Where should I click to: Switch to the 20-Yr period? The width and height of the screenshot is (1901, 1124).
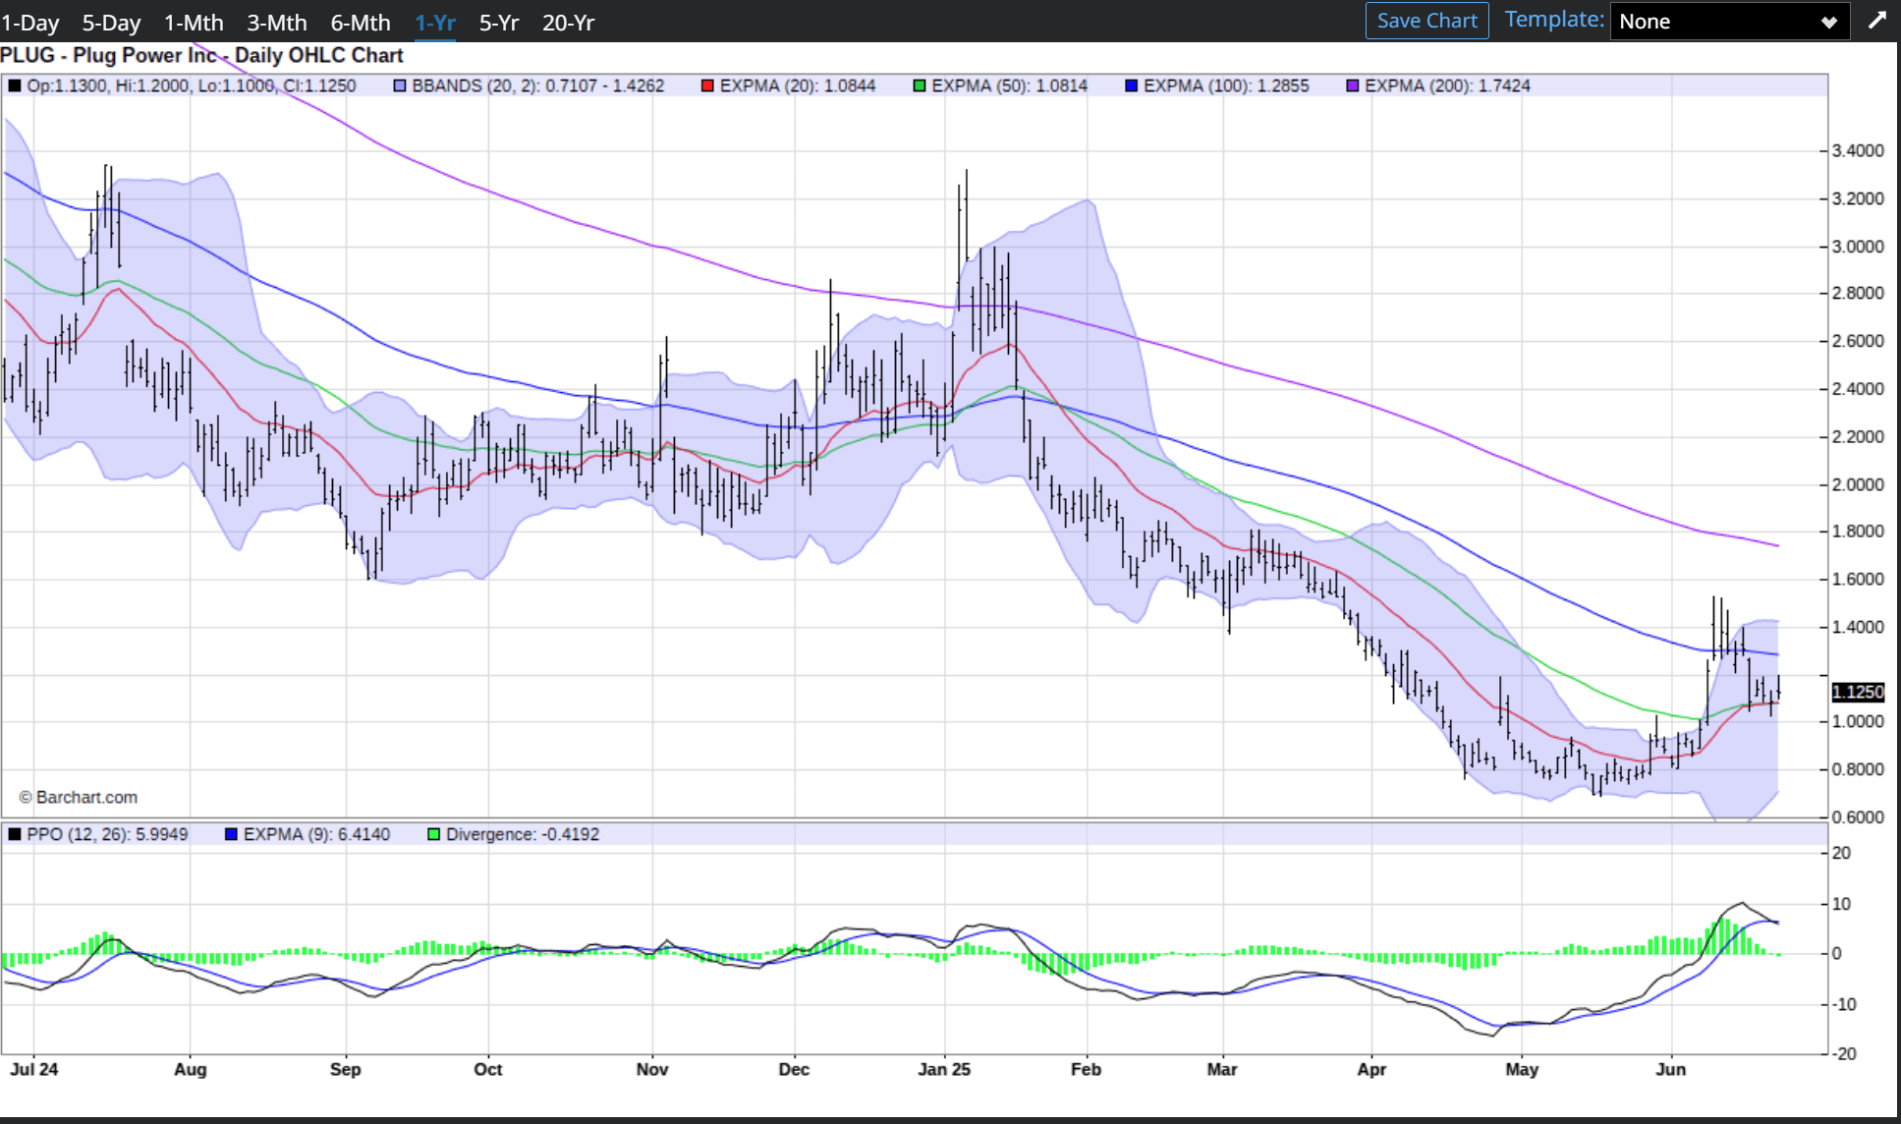click(x=568, y=23)
